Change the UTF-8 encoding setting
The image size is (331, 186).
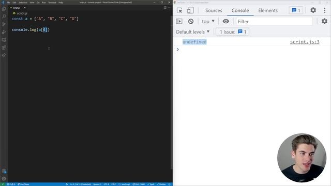click(107, 184)
